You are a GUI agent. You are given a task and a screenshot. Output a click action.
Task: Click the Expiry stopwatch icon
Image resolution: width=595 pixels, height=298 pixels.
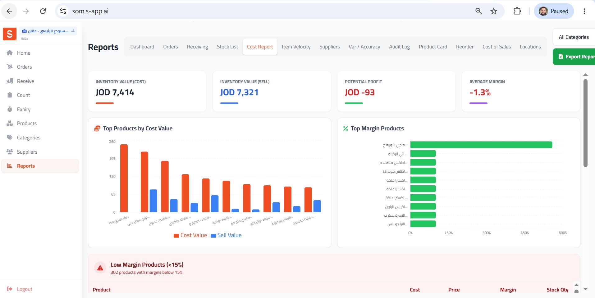pyautogui.click(x=10, y=109)
